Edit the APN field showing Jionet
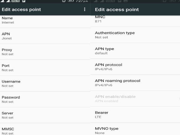Viewport: 180px width, 135px height. 45,36
